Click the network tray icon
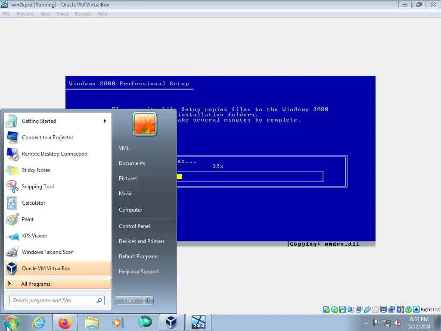This screenshot has height=331, width=441. (x=387, y=323)
